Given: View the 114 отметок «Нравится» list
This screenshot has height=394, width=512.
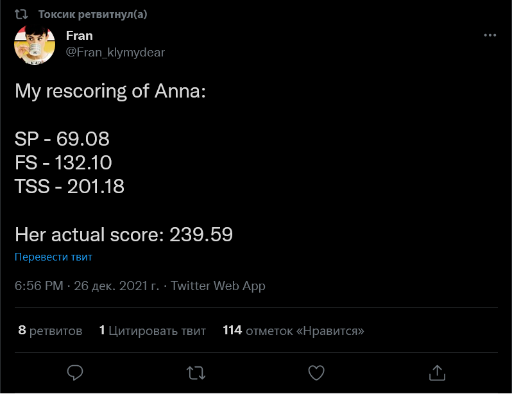Looking at the screenshot, I should pyautogui.click(x=293, y=331).
